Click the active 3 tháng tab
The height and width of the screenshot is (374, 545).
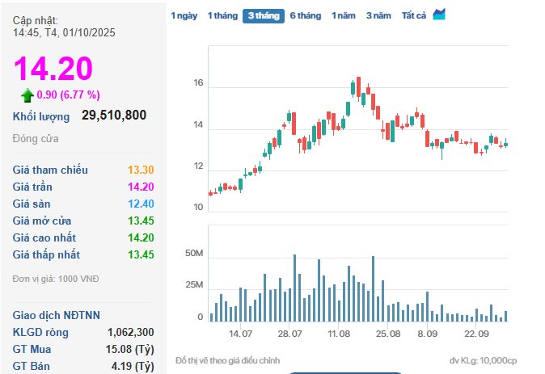264,16
